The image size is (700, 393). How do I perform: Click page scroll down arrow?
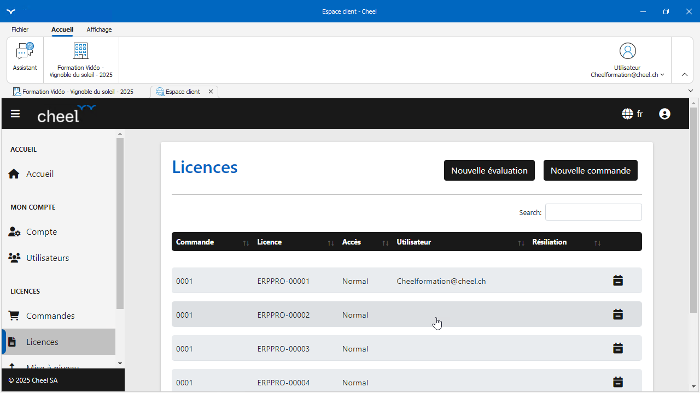(693, 386)
